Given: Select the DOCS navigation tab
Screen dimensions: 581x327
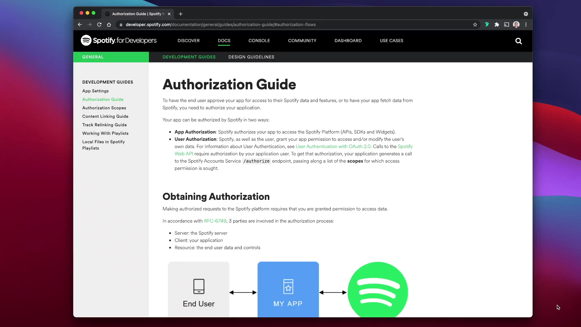Looking at the screenshot, I should pyautogui.click(x=224, y=40).
